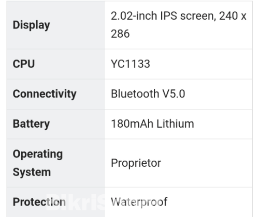This screenshot has width=259, height=217.
Task: Select the YC1133 processor value
Action: click(131, 64)
